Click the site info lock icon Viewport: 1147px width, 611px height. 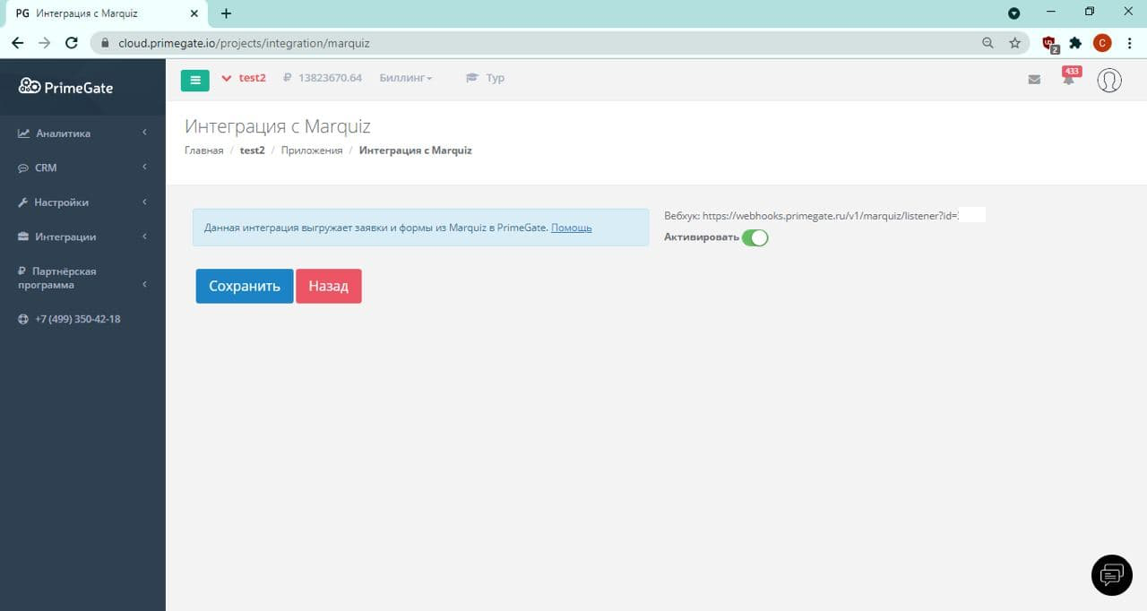tap(105, 43)
